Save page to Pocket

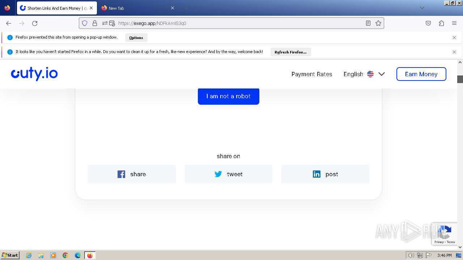(x=428, y=23)
